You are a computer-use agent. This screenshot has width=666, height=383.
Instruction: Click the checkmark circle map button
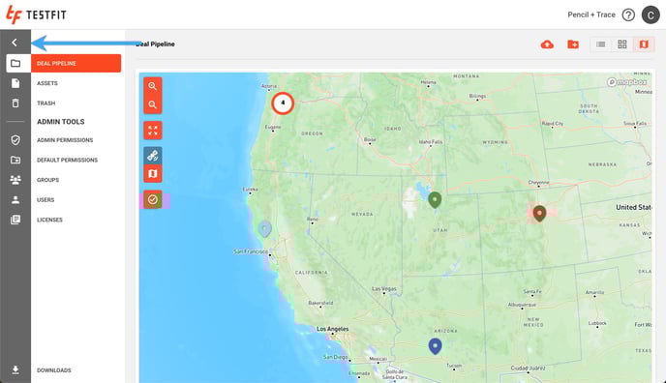point(153,199)
